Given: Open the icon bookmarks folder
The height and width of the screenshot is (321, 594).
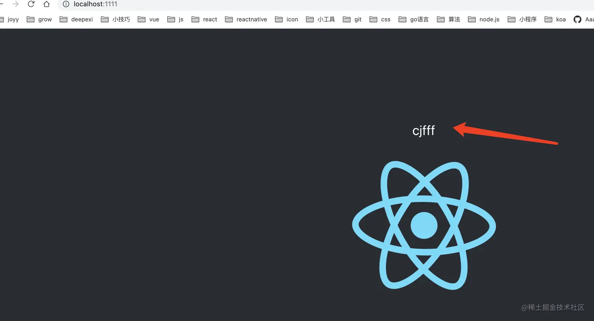Looking at the screenshot, I should tap(286, 19).
